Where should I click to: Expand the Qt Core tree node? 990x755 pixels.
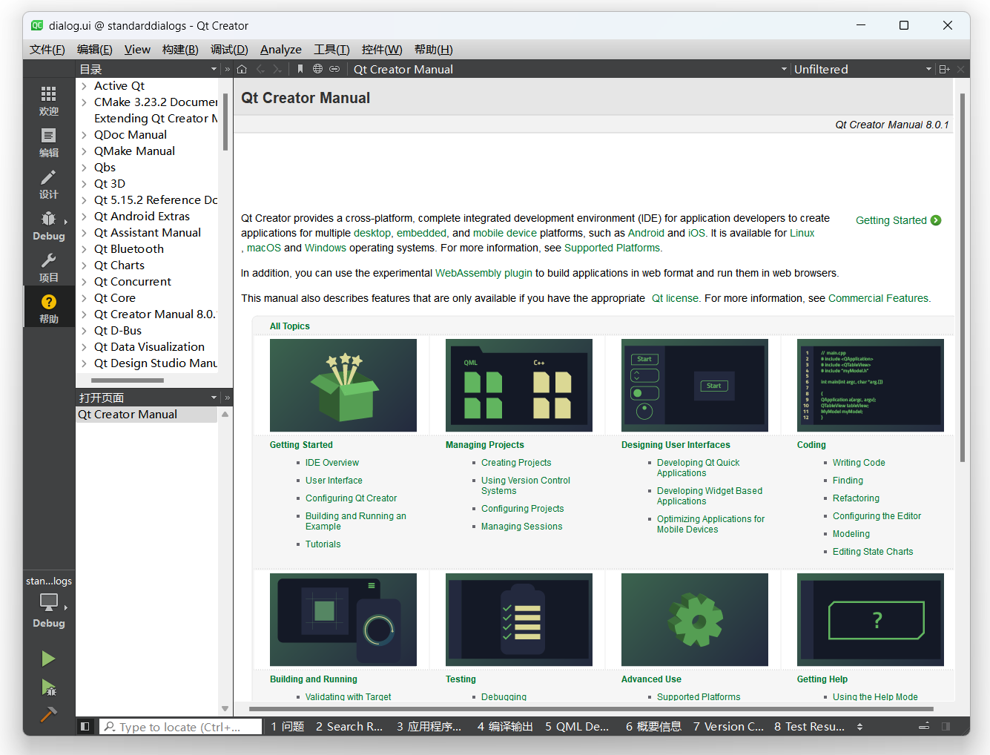pos(84,298)
